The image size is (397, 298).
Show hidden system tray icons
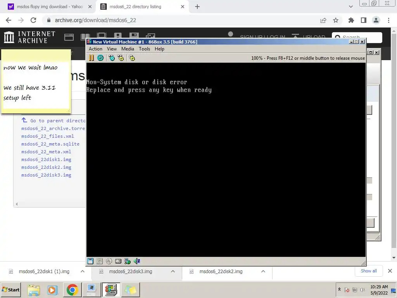tap(339, 289)
